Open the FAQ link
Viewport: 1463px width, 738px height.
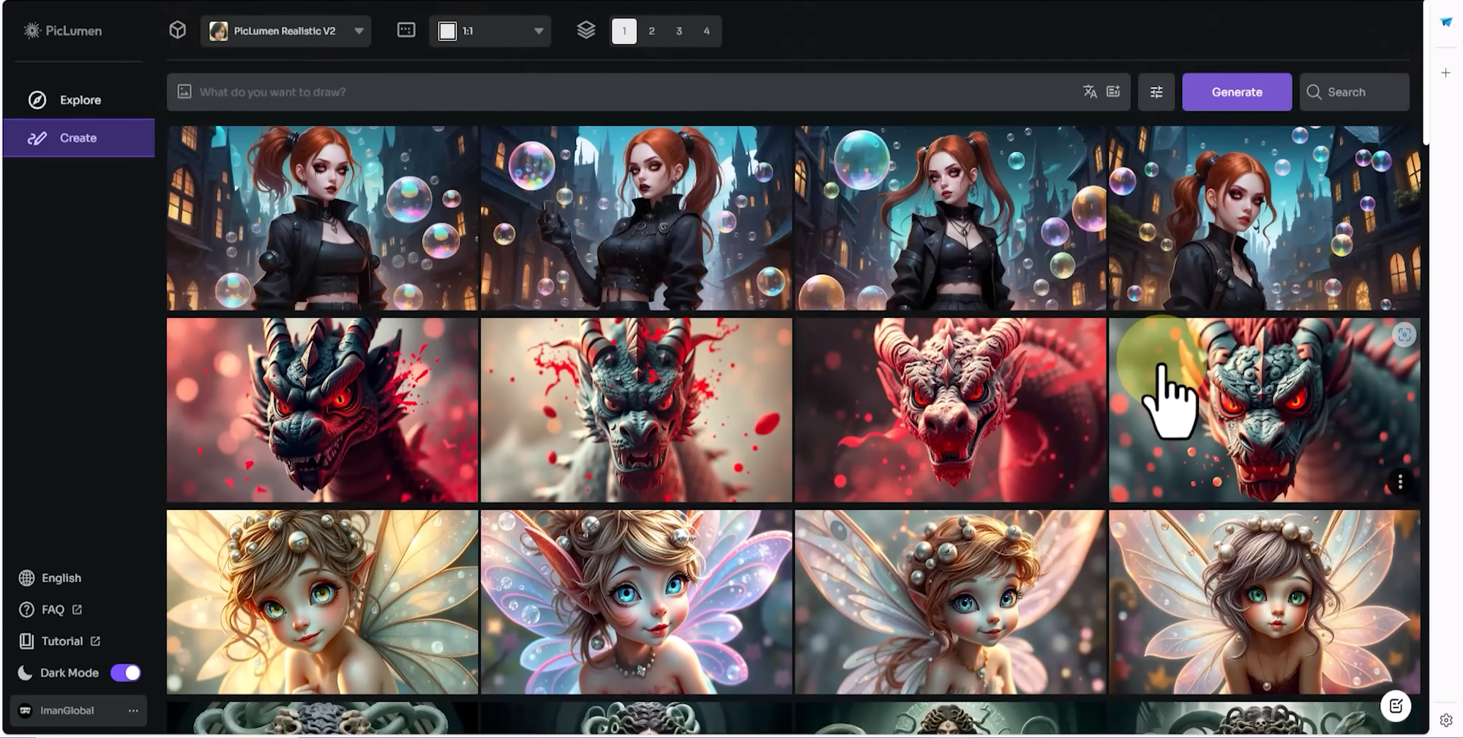pyautogui.click(x=50, y=609)
